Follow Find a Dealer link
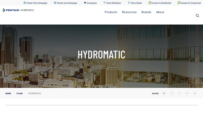The width and height of the screenshot is (203, 114). click(x=136, y=3)
